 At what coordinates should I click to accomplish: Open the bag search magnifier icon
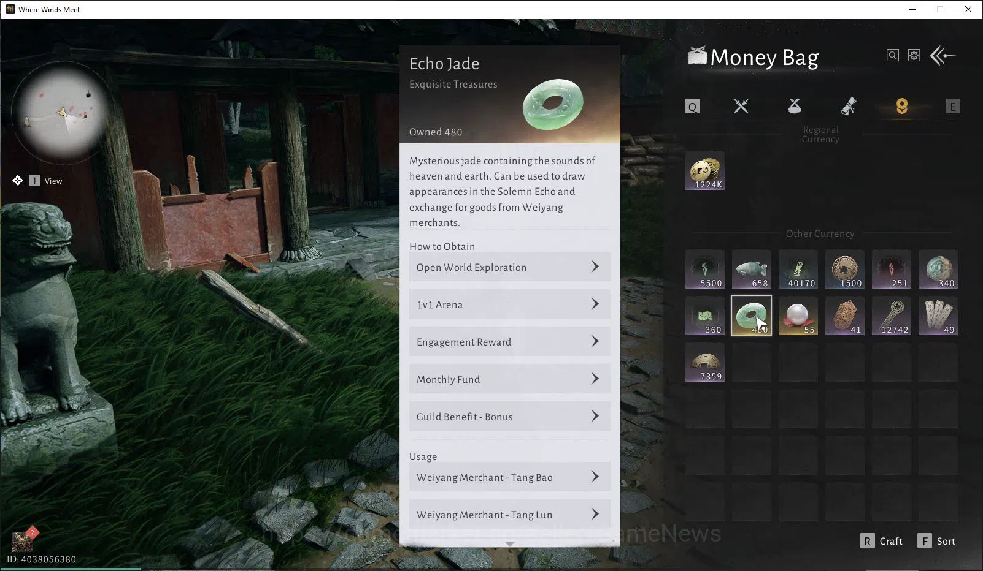(x=893, y=56)
